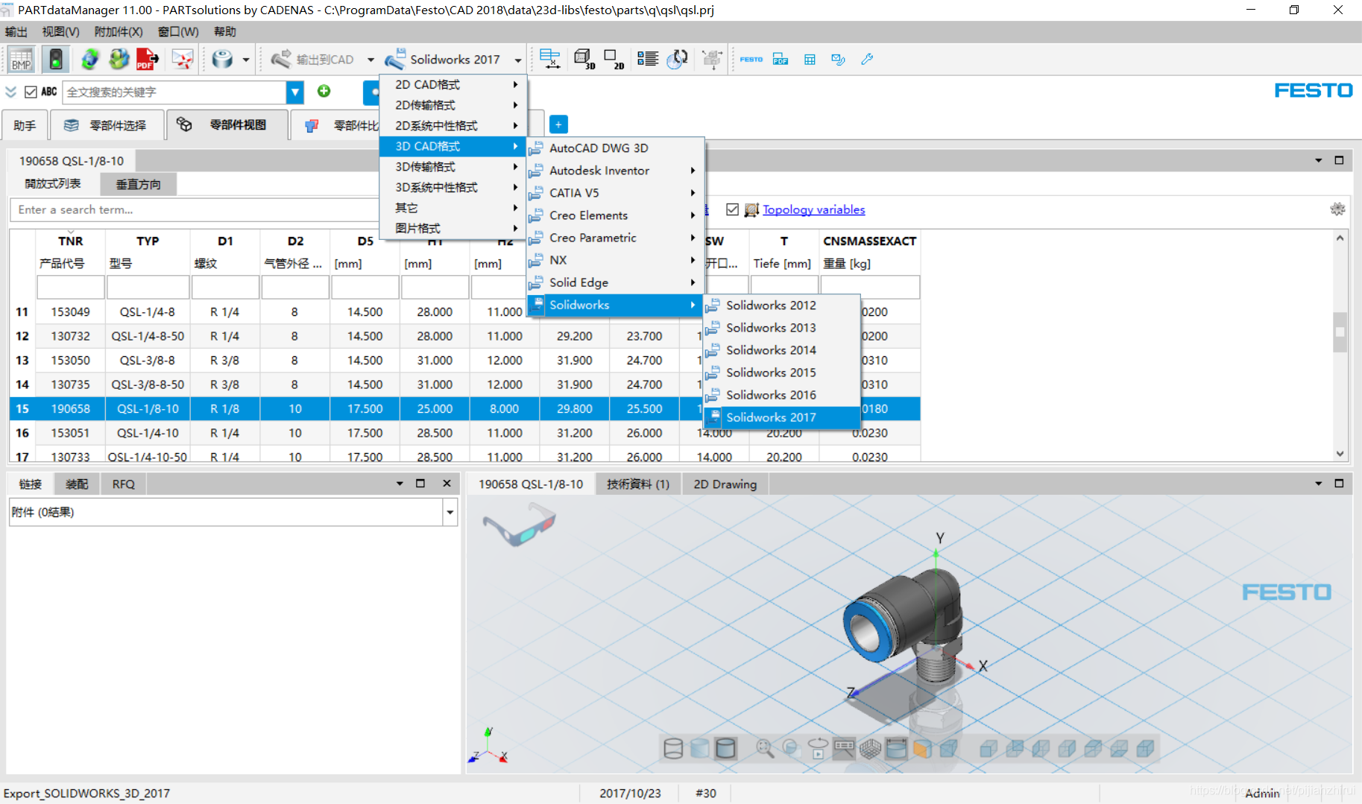Click the grid mesh icon in viewer
The image size is (1362, 804).
(x=870, y=748)
